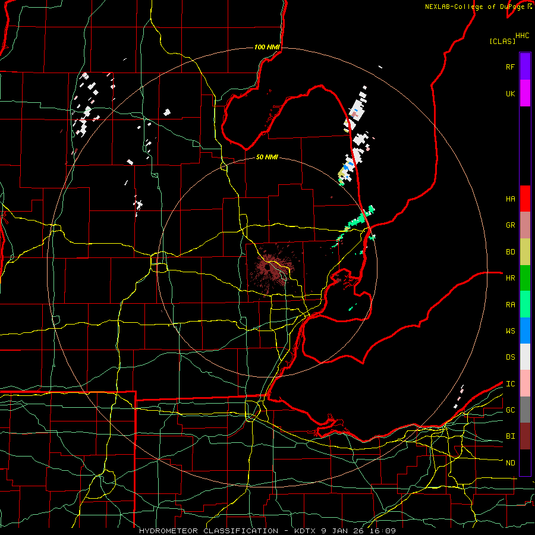
Task: Click the RA mint green legend swatch
Action: 525,304
